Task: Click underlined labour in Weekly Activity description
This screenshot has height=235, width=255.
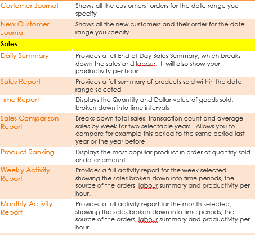Action: click(x=148, y=186)
